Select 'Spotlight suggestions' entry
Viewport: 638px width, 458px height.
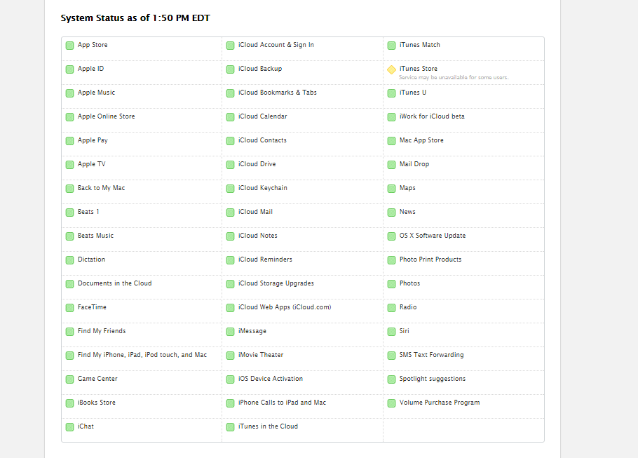(433, 379)
